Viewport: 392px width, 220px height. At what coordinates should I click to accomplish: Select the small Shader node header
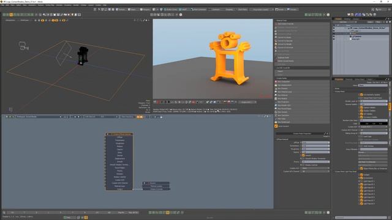pyautogui.click(x=157, y=183)
